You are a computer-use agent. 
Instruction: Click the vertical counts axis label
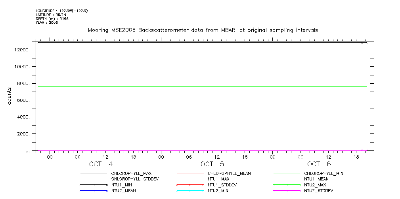click(x=9, y=96)
